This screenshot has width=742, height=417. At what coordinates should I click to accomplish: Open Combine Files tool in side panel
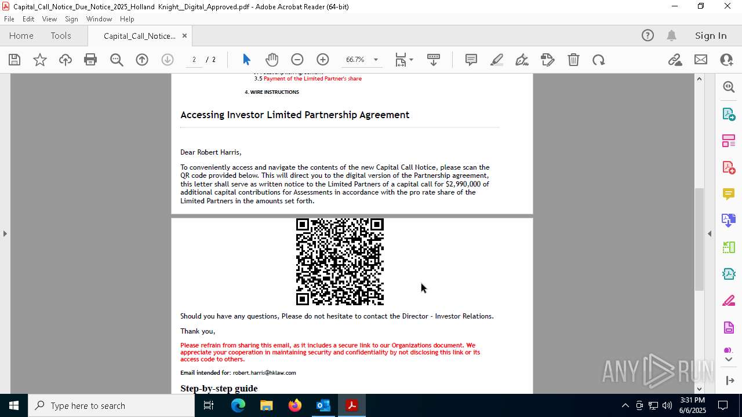pyautogui.click(x=729, y=221)
